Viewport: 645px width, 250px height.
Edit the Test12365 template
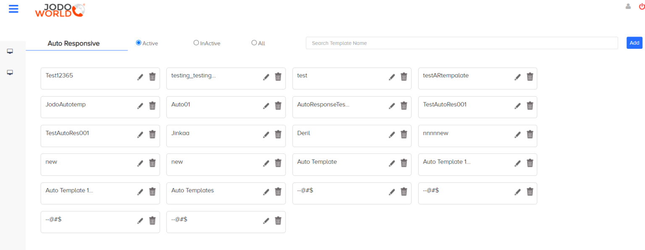[140, 77]
